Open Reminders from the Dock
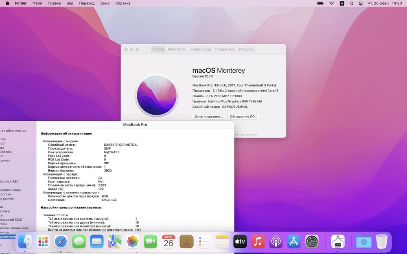 tap(204, 241)
